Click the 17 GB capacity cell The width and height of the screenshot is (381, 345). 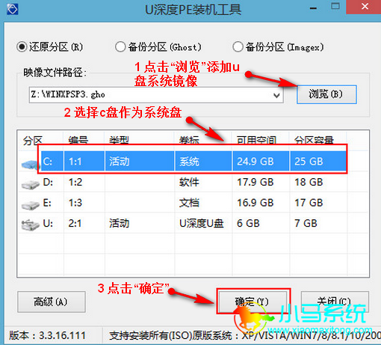[x=309, y=203]
